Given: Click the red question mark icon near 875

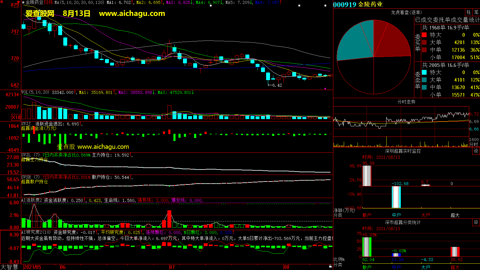Looking at the screenshot, I should [19, 3].
